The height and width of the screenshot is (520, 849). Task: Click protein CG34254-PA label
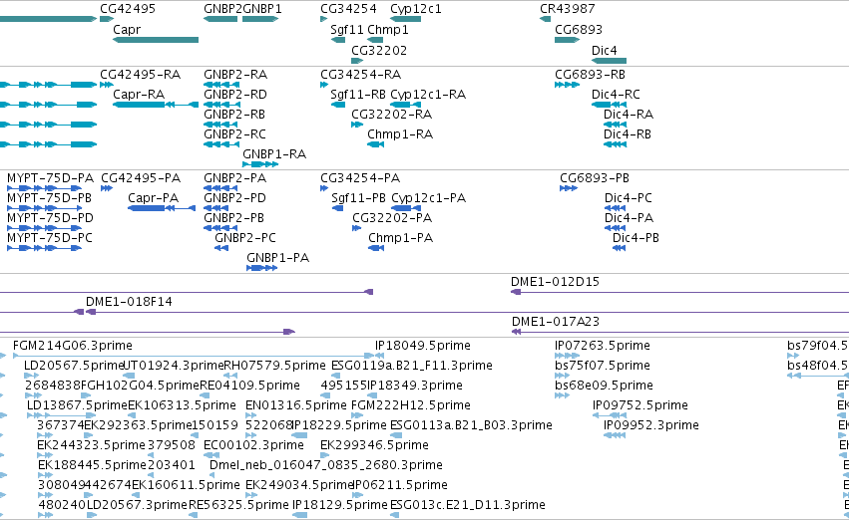point(360,178)
